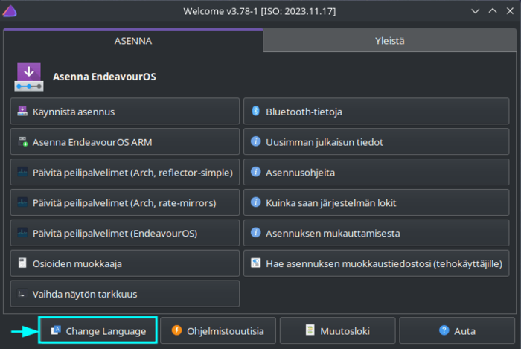The height and width of the screenshot is (349, 521).
Task: Open the Osioiden muokkaaja partition editor
Action: (125, 263)
